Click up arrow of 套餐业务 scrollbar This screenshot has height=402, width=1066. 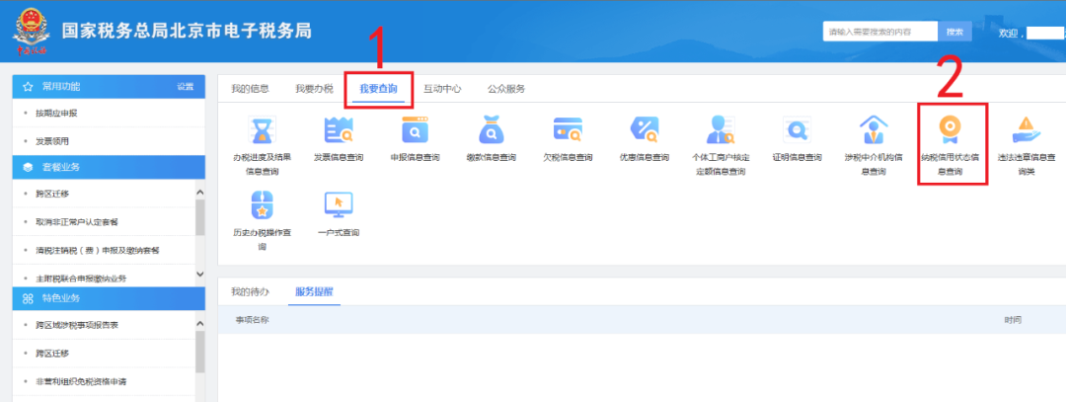199,194
